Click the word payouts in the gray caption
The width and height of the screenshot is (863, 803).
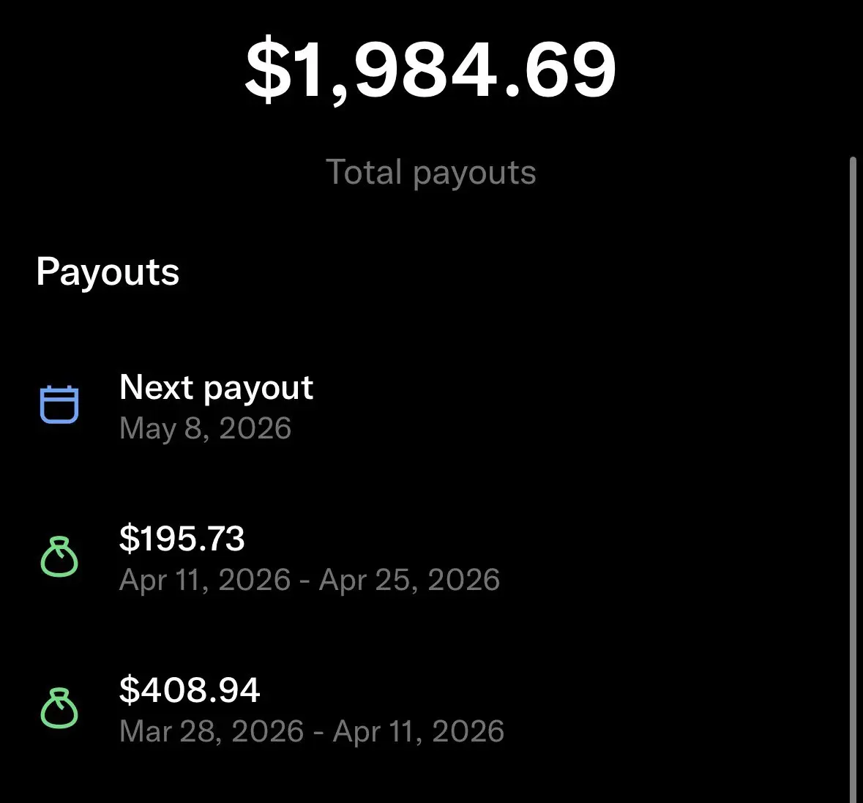click(x=474, y=174)
